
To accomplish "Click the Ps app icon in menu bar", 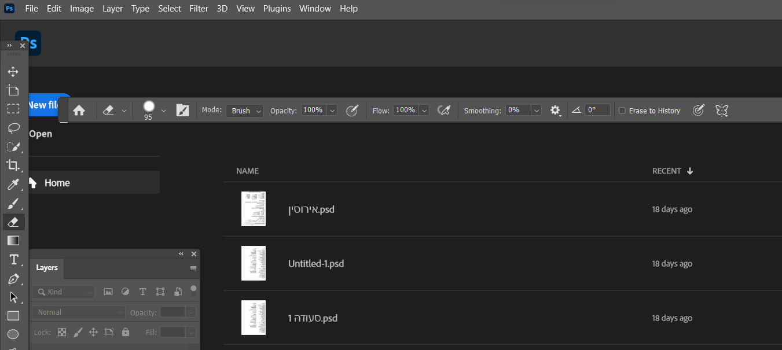I will point(9,9).
